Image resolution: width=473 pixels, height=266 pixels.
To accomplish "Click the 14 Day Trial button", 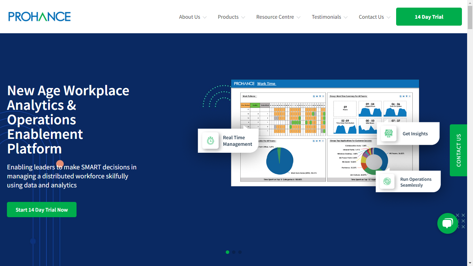I will [429, 17].
